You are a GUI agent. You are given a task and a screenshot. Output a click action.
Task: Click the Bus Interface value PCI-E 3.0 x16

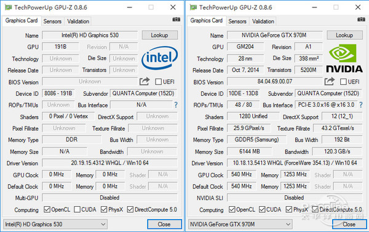pyautogui.click(x=326, y=105)
